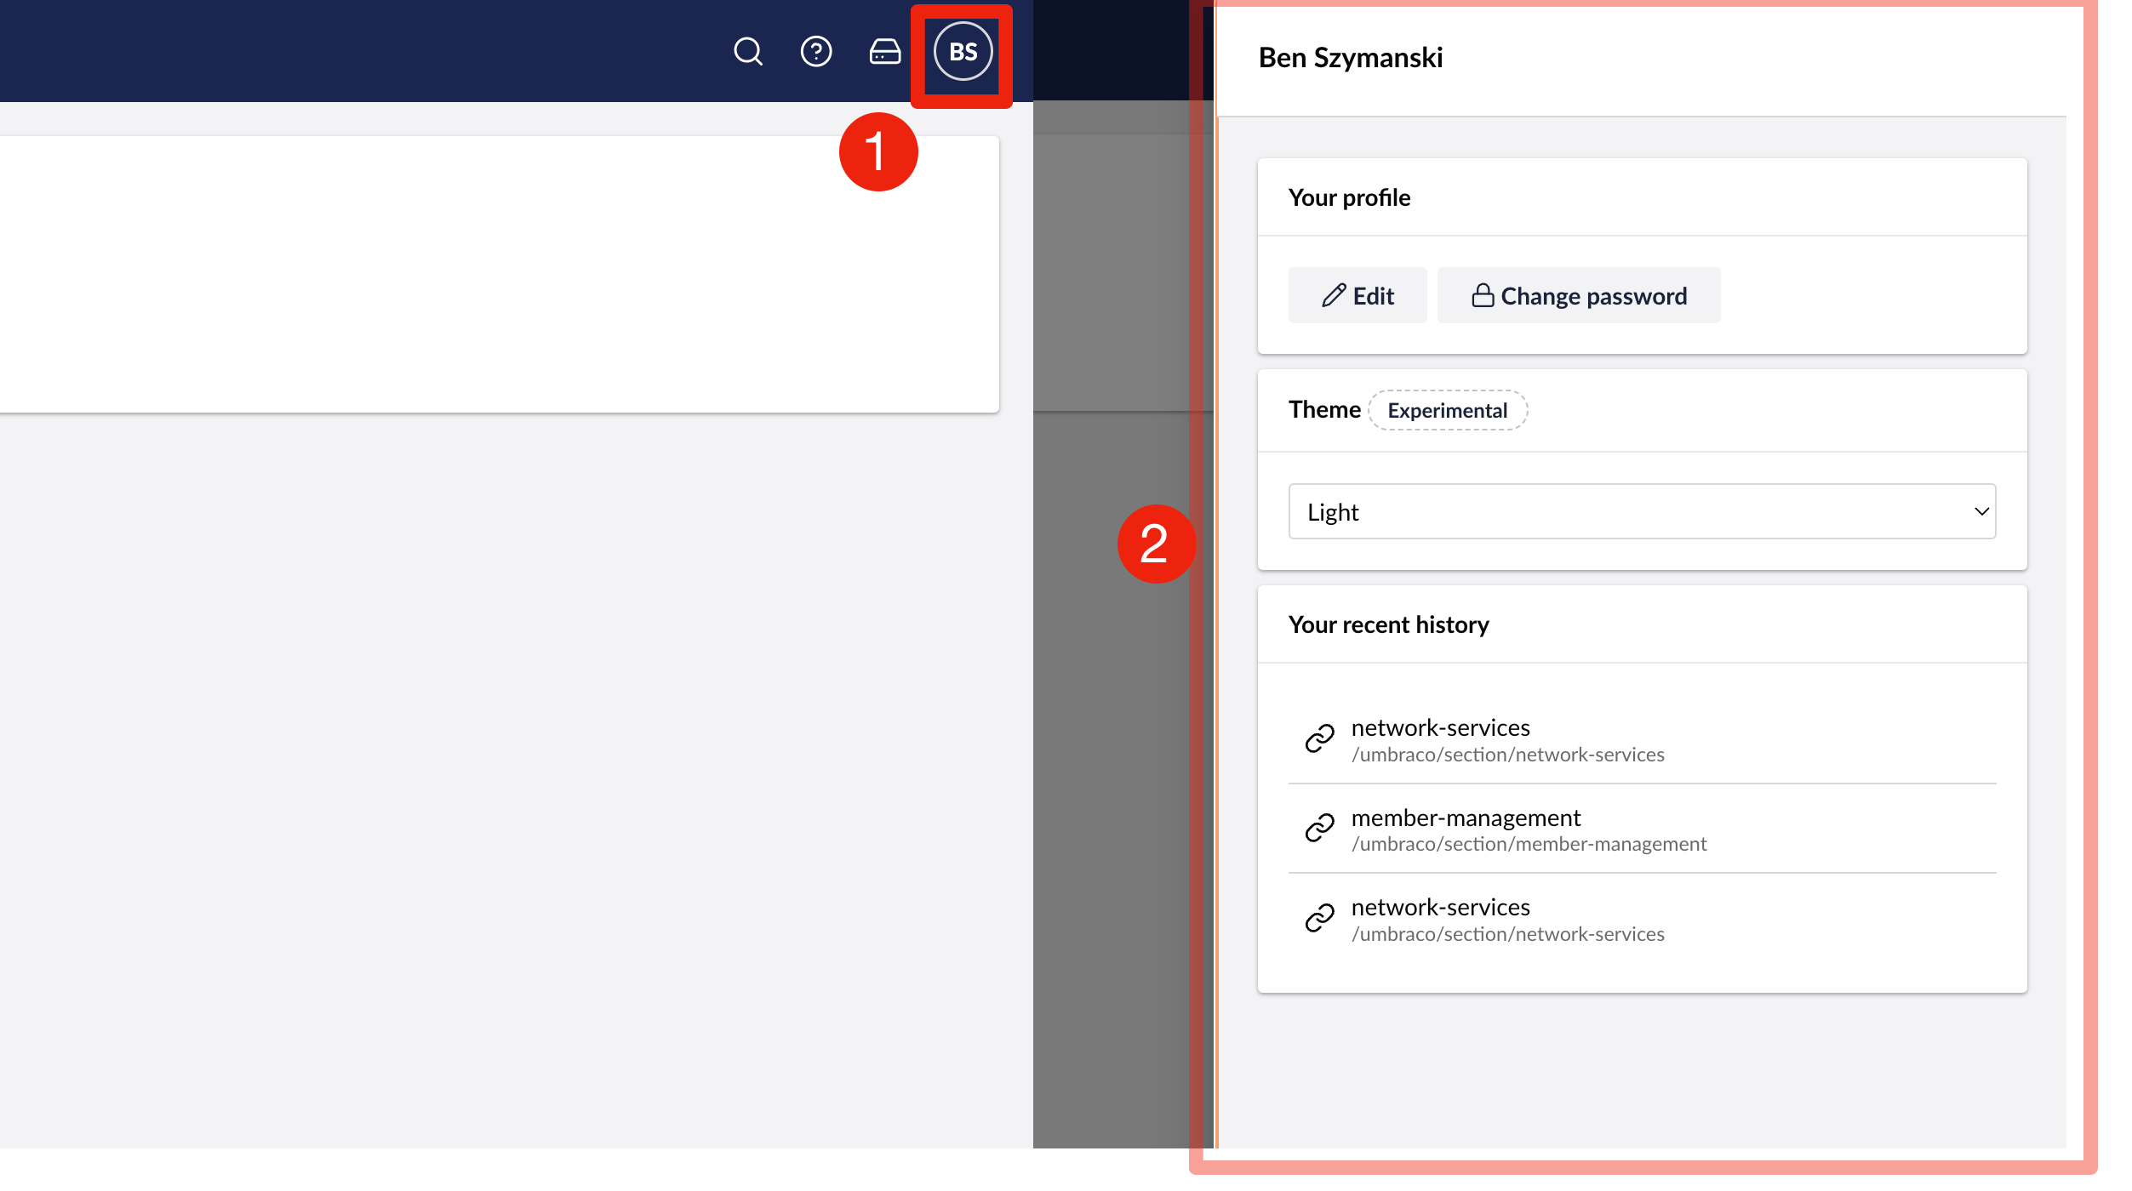The image size is (2132, 1191).
Task: Click the lock icon on Change password
Action: coord(1482,295)
